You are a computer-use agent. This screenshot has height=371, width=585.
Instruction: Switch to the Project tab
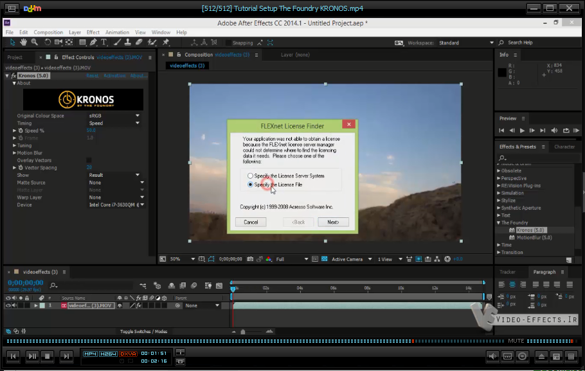click(x=15, y=57)
